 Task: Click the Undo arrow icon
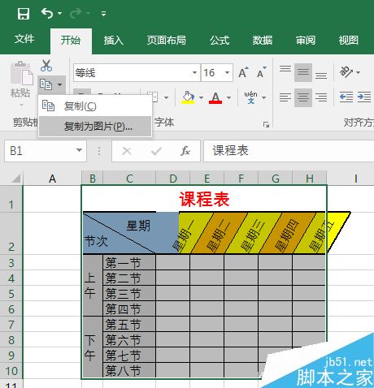pyautogui.click(x=47, y=13)
